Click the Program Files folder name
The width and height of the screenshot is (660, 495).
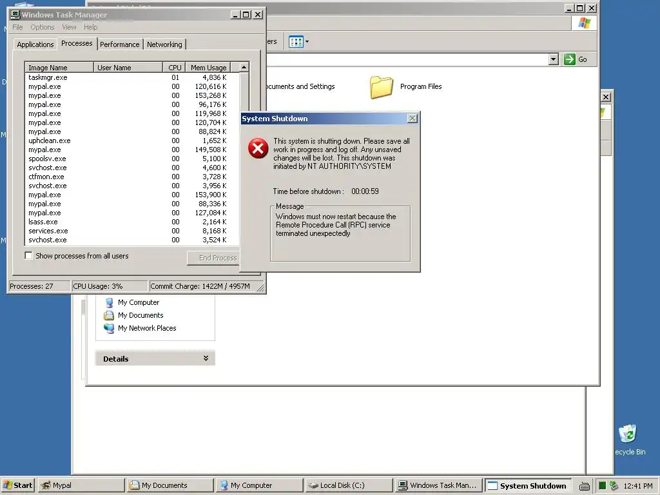(421, 87)
